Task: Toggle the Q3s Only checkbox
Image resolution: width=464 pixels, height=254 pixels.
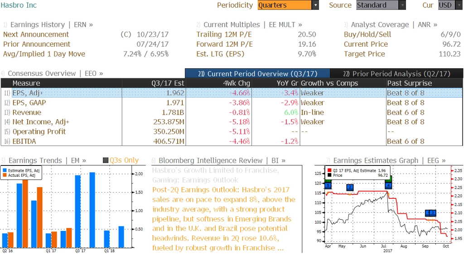Action: (105, 160)
